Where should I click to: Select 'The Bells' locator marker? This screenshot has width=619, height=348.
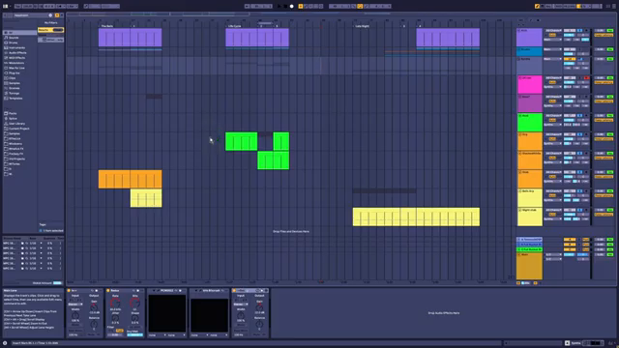coord(106,26)
